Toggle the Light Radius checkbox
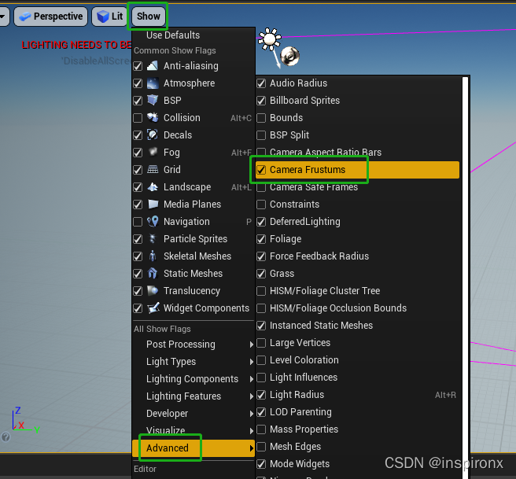516x479 pixels. [261, 395]
